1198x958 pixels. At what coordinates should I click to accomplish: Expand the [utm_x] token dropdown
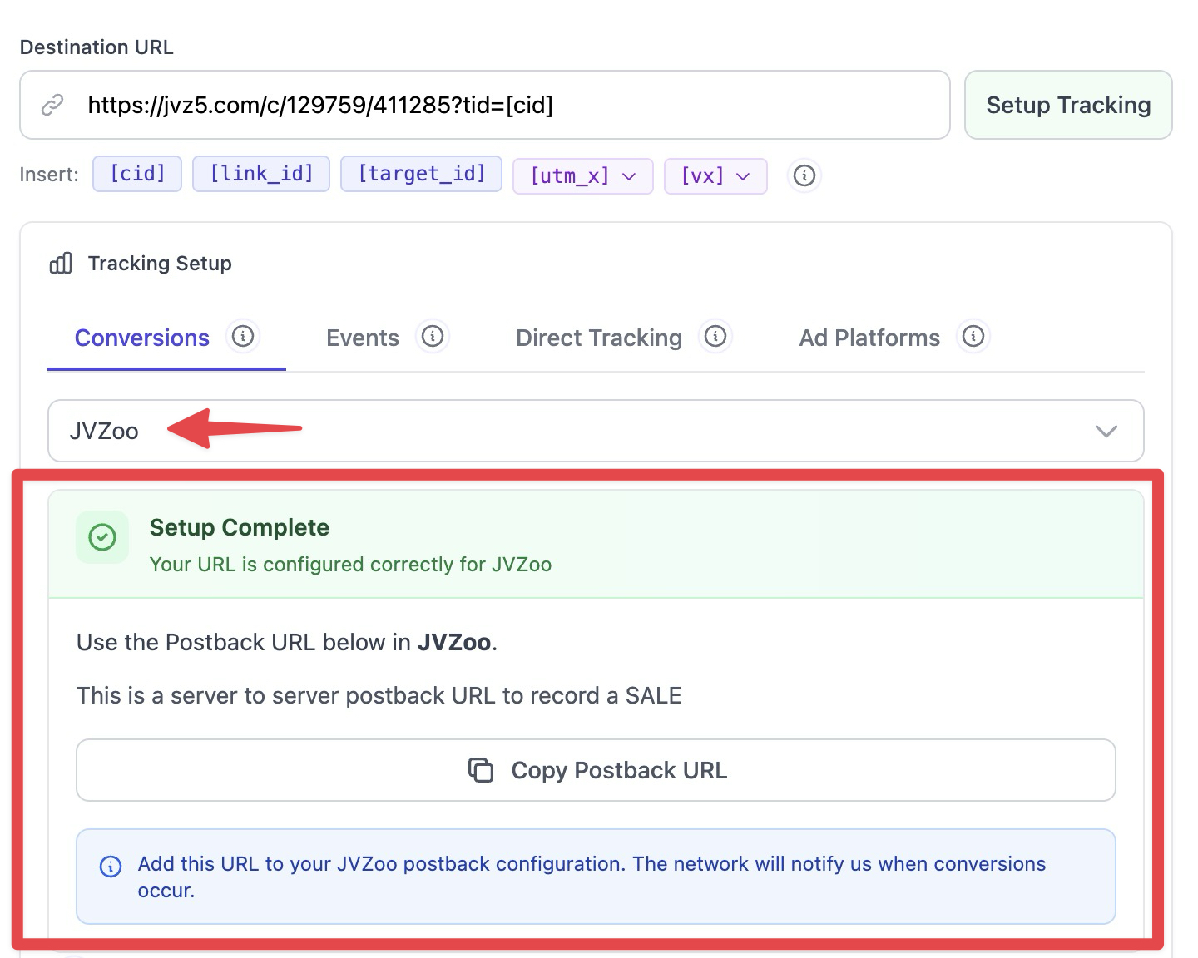[583, 176]
